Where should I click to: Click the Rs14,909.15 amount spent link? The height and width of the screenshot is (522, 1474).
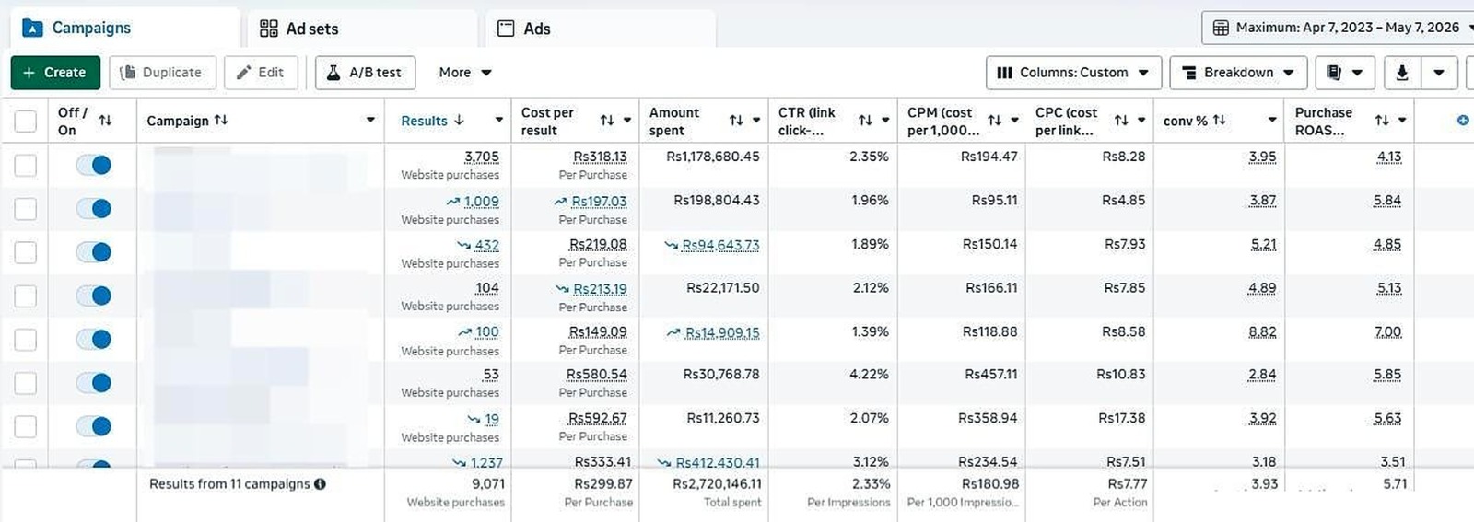point(722,332)
